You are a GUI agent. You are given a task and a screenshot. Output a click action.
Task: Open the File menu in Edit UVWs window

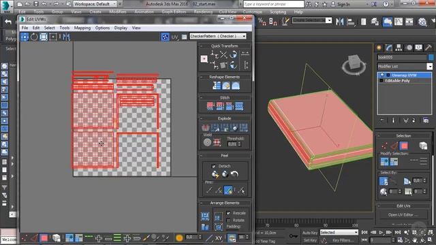[25, 28]
